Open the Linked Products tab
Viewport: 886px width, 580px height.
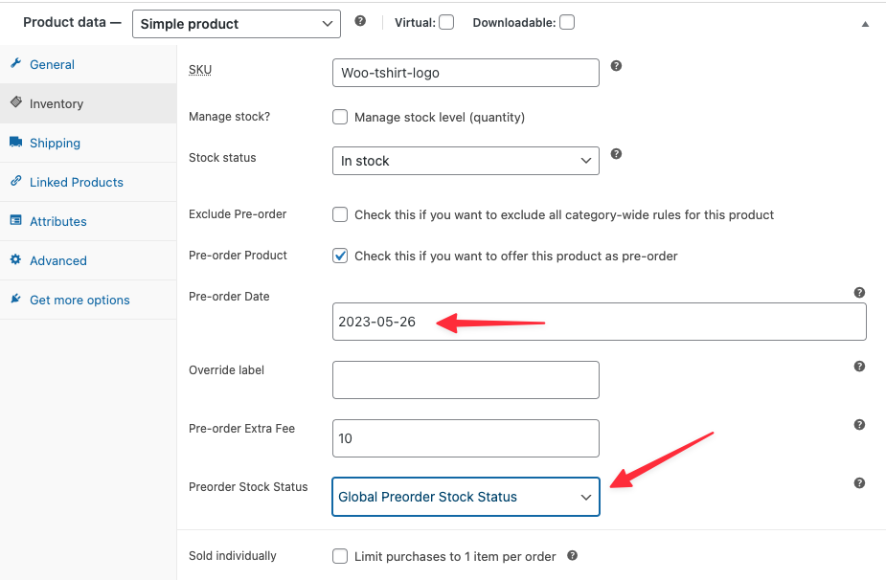(76, 182)
